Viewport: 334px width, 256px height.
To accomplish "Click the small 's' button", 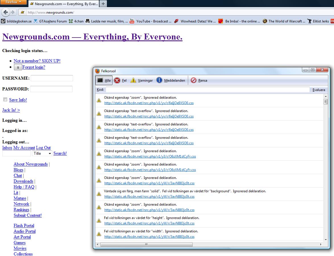I will pos(18,67).
